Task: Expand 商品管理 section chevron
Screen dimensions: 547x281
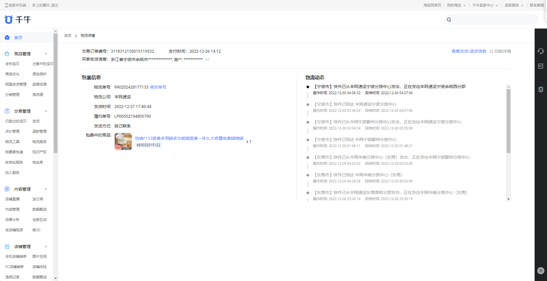Action: point(46,54)
